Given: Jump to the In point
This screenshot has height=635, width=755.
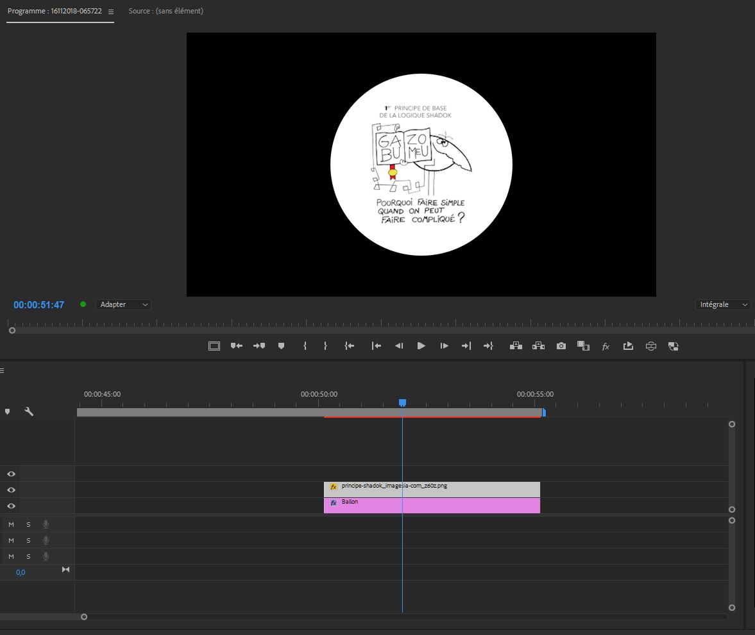Looking at the screenshot, I should click(350, 346).
